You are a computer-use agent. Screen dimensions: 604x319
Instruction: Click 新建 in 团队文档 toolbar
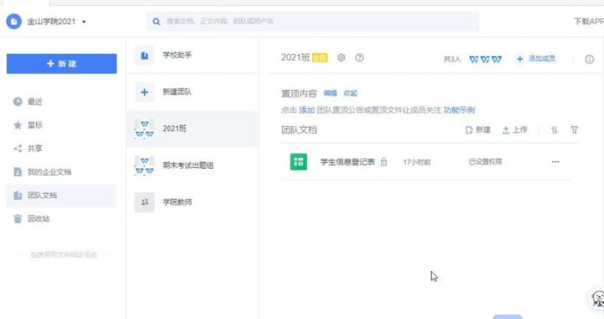pos(478,130)
